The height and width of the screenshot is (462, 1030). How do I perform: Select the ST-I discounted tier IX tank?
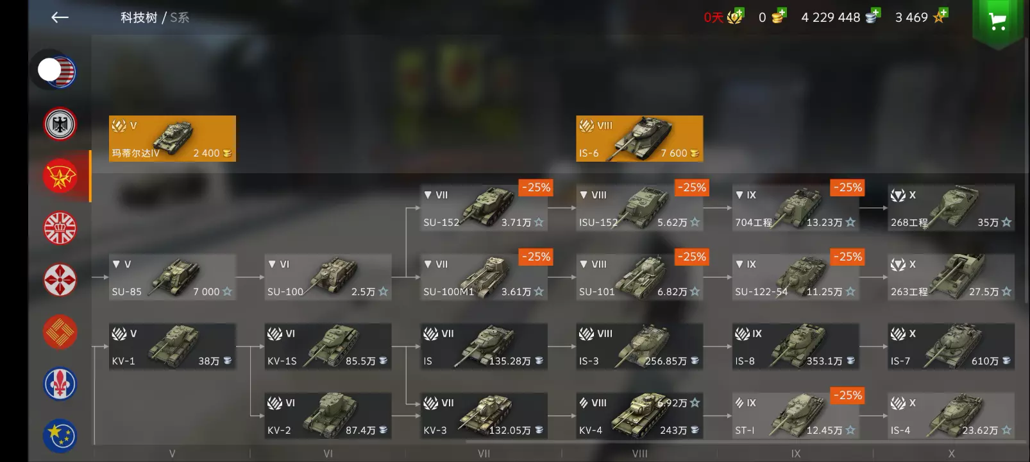point(795,416)
